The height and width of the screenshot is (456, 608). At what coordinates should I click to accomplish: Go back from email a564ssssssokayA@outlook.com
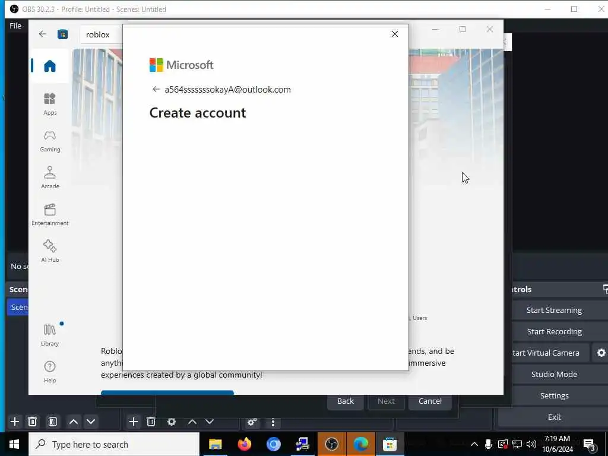156,89
